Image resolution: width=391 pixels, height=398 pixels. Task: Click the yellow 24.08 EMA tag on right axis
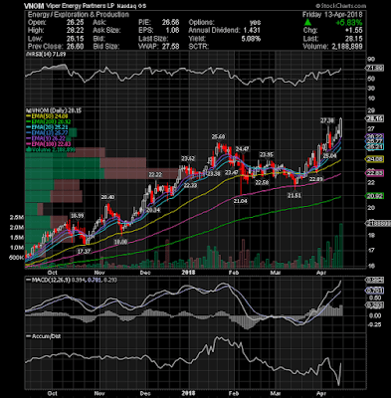click(x=374, y=159)
